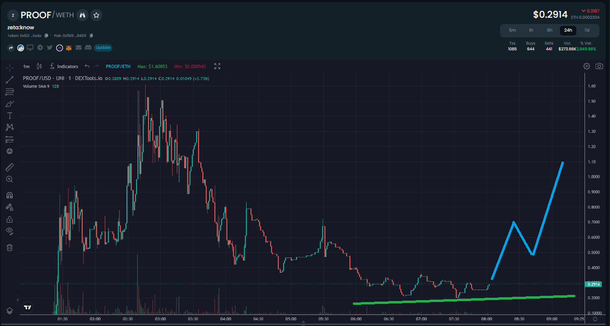Screen dimensions: 610x326
Task: Click the $273.68K volume value
Action: [567, 49]
